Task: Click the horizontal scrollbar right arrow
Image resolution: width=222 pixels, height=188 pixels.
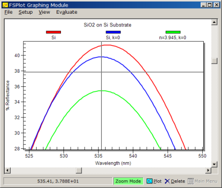Action: [208, 170]
